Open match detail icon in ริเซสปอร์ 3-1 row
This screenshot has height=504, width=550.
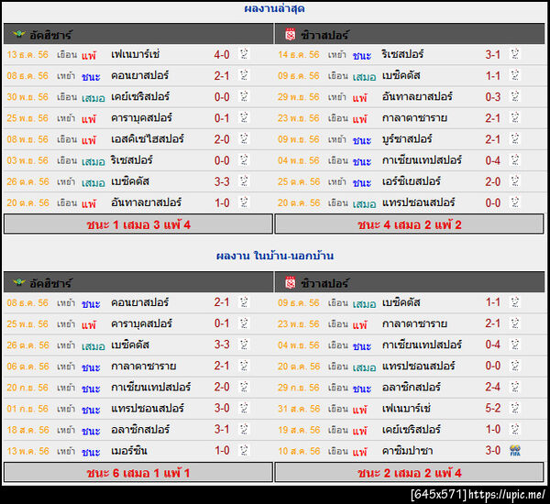[x=515, y=54]
